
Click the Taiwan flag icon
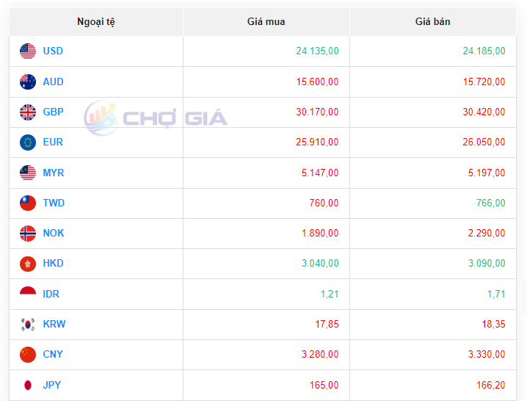(x=28, y=203)
